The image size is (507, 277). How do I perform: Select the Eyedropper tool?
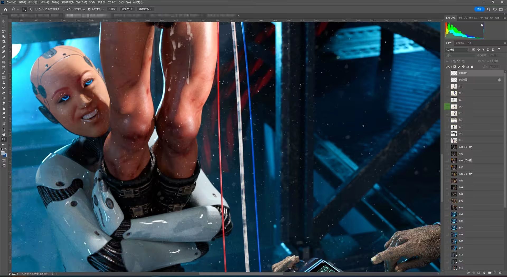4,47
